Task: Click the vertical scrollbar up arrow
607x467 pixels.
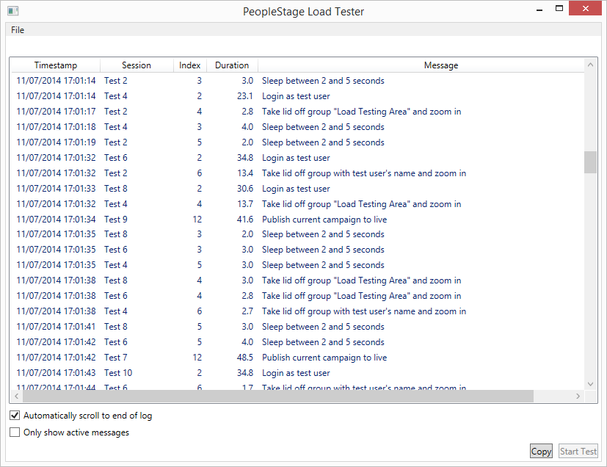Action: (590, 65)
